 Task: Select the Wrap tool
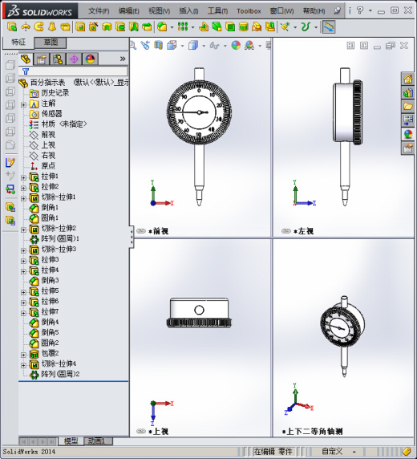point(244,27)
